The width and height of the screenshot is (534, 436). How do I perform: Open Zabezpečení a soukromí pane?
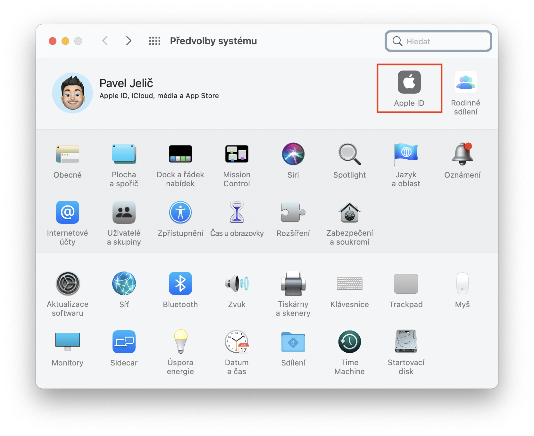click(x=349, y=224)
